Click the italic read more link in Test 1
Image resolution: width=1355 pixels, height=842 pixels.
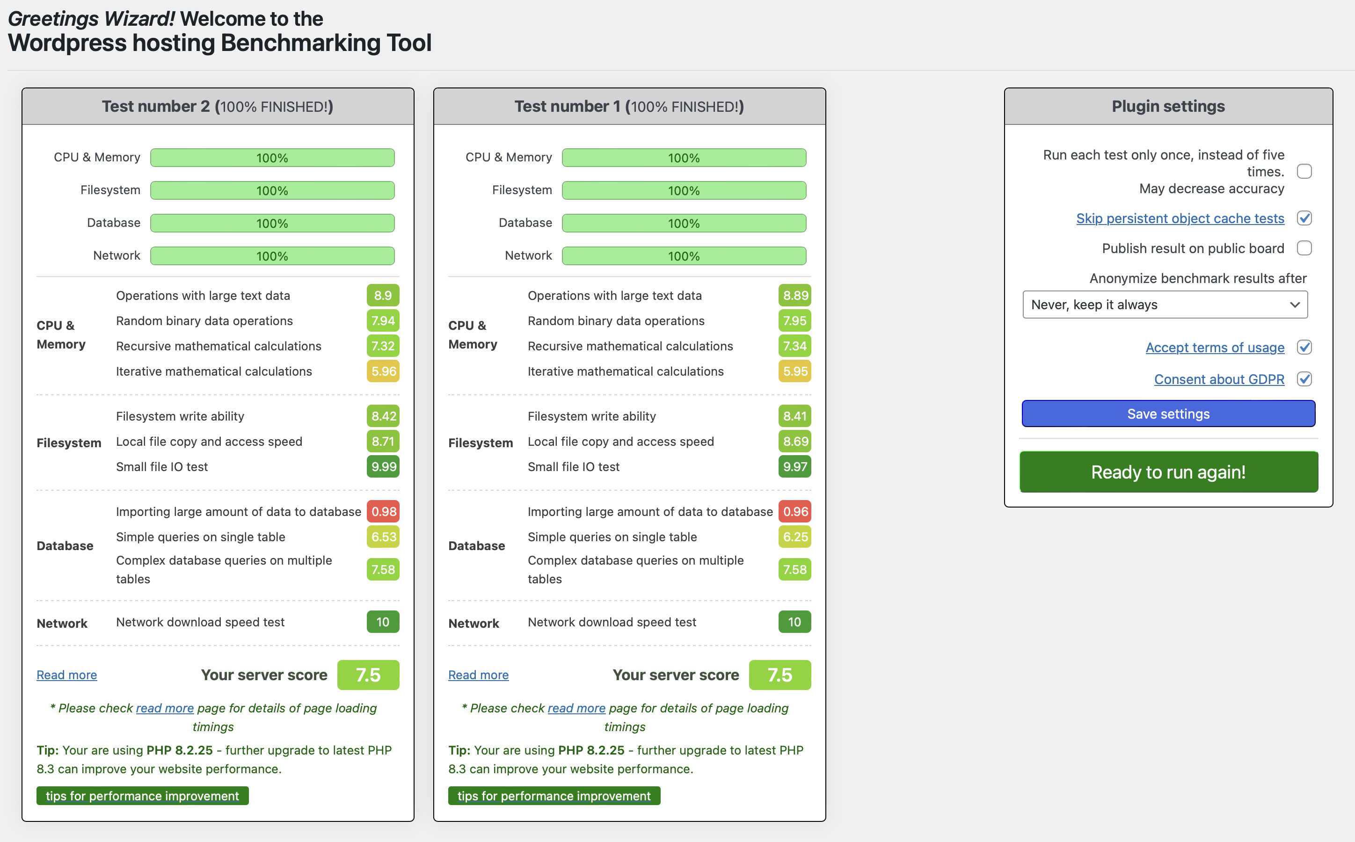click(576, 708)
